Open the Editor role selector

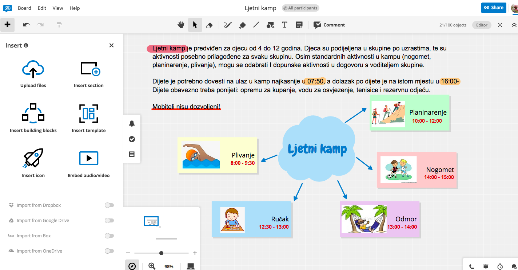[x=482, y=25]
